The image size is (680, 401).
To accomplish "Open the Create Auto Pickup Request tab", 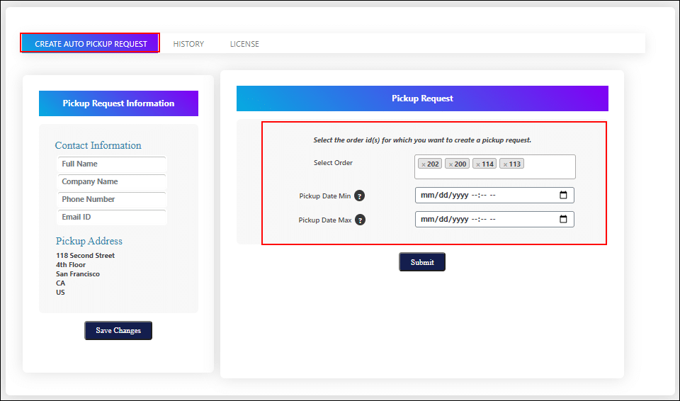I will (91, 44).
